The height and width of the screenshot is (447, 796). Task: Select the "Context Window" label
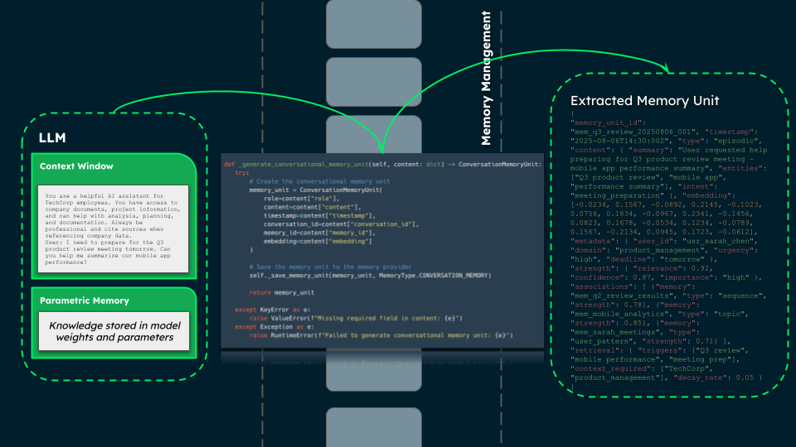coord(76,166)
